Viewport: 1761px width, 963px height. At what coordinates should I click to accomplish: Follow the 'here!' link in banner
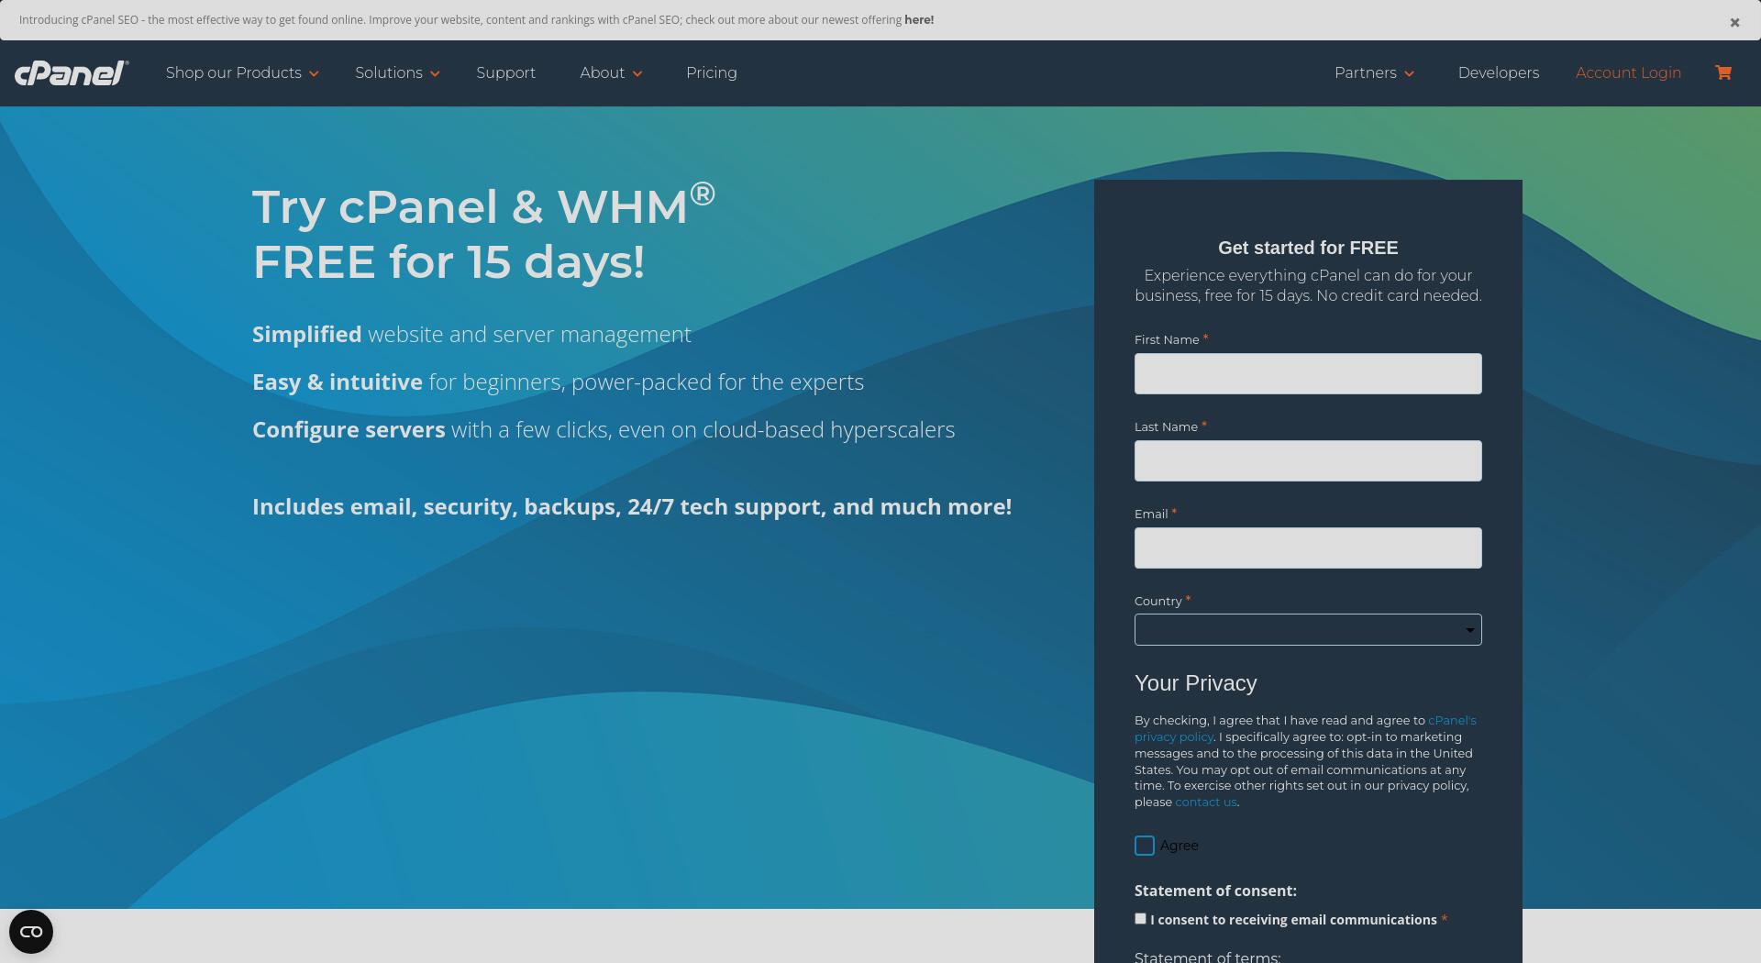(919, 19)
